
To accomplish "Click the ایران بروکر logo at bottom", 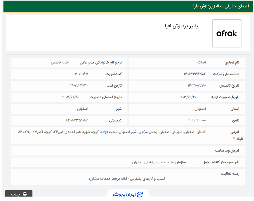I will click(x=128, y=194).
